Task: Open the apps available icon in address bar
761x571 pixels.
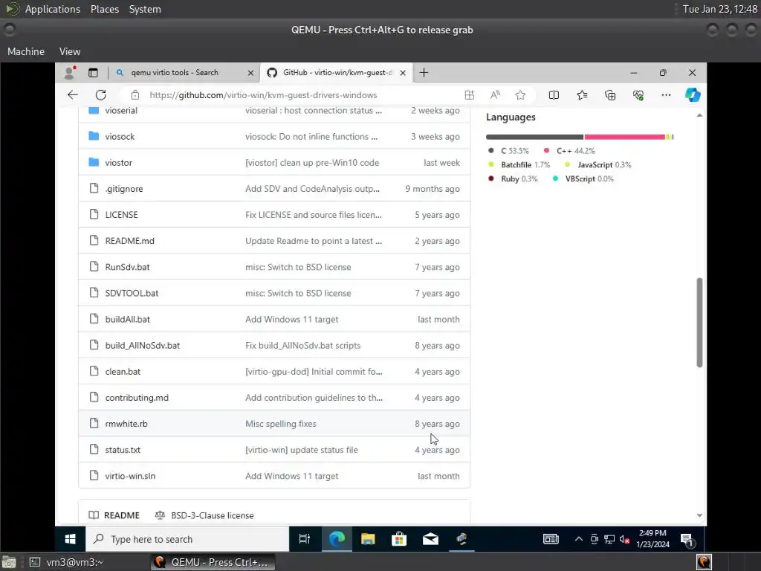Action: click(470, 95)
